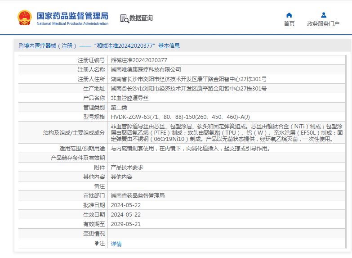Viewport: 352px width, 258px height.
Task: Click the 备注 row label
Action: (x=99, y=186)
